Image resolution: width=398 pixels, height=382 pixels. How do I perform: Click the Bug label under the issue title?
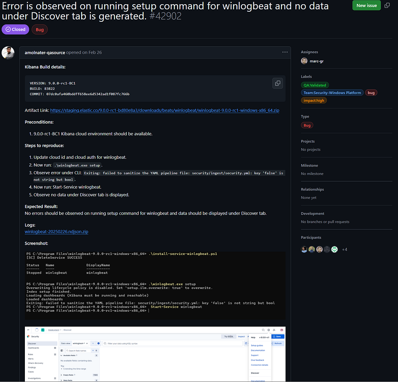point(40,30)
